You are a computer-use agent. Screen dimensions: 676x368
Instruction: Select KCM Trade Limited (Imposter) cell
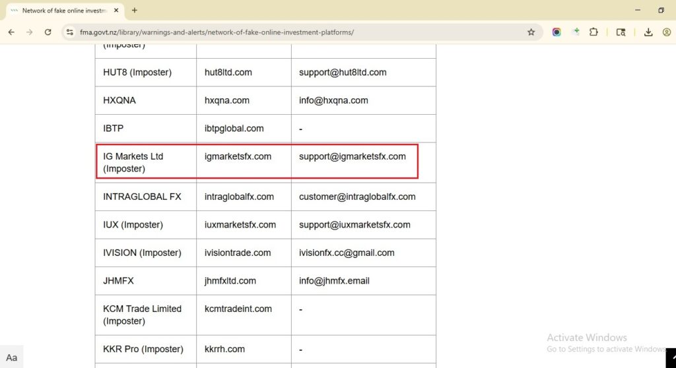pyautogui.click(x=146, y=315)
